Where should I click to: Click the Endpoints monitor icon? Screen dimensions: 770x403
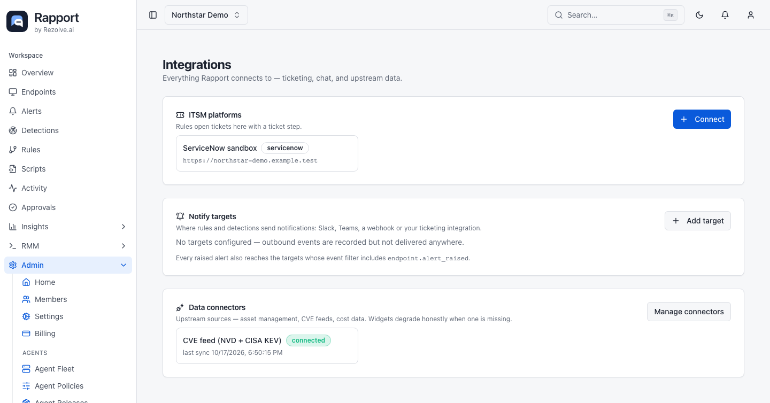click(x=13, y=92)
